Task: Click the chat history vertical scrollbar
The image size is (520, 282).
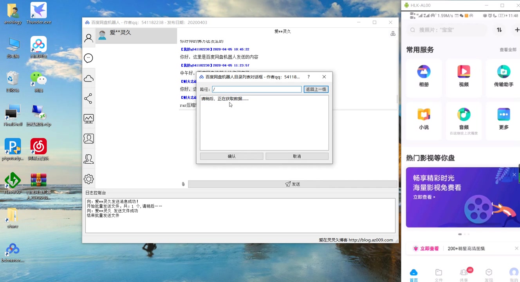Action: [397, 99]
